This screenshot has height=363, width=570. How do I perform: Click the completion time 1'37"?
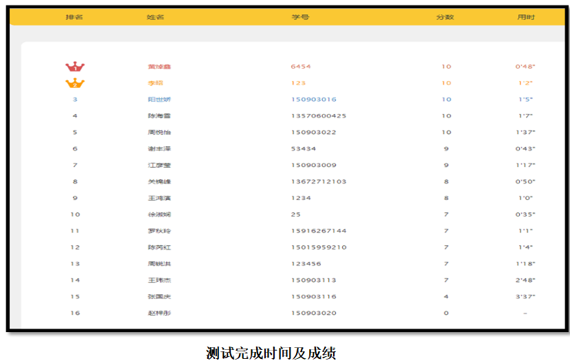click(525, 133)
